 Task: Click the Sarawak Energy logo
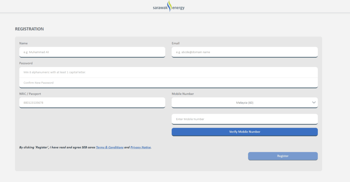tap(169, 6)
